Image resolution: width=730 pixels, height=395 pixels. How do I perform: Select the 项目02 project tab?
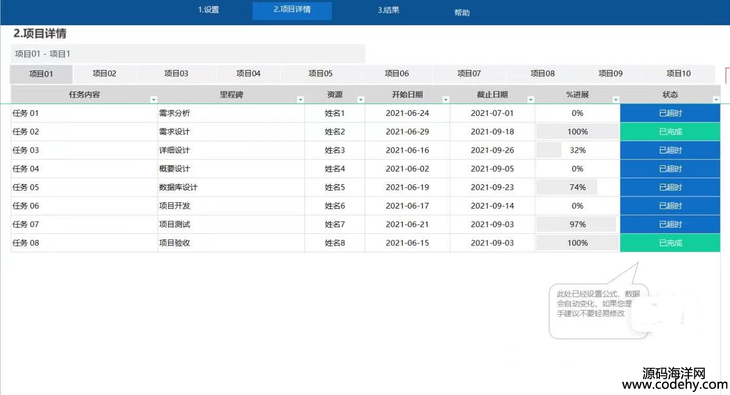coord(104,74)
